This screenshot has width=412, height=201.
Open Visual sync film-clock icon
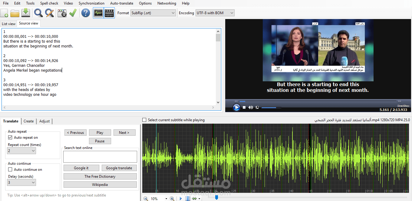(x=62, y=13)
